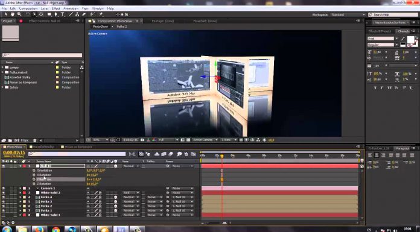Select the Pen tool
The height and width of the screenshot is (232, 420).
56,14
